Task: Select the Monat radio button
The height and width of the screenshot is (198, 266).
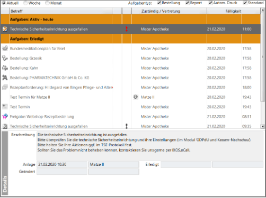Action: point(47,3)
